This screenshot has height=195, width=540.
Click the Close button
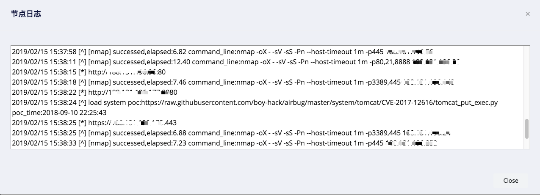pyautogui.click(x=510, y=181)
